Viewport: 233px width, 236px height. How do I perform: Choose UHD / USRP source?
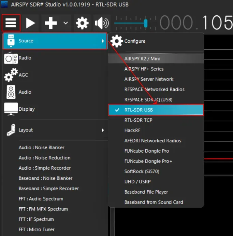pyautogui.click(x=156, y=181)
